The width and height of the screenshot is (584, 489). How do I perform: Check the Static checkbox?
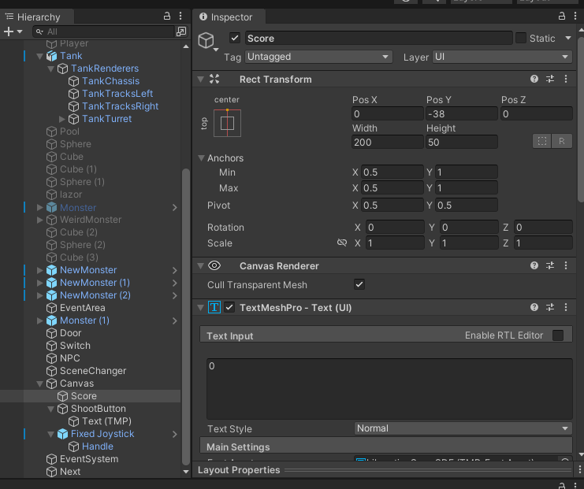[521, 38]
